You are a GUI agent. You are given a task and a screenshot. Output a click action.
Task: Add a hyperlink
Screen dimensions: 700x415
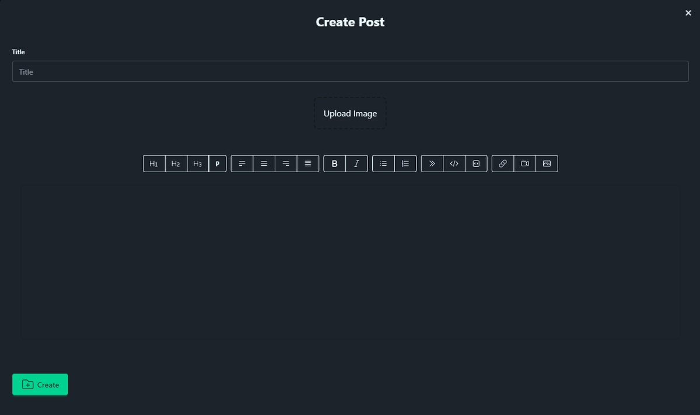503,163
